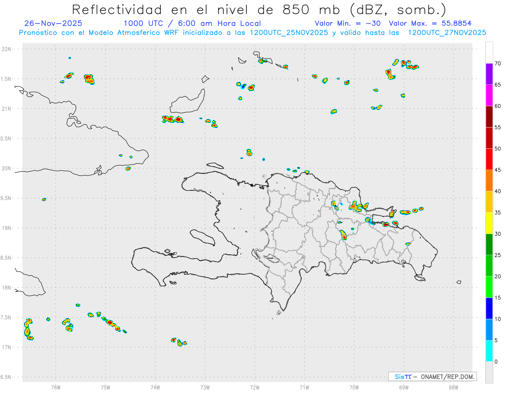Click the '72W' longitude label
The width and height of the screenshot is (509, 393).
[x=255, y=387]
